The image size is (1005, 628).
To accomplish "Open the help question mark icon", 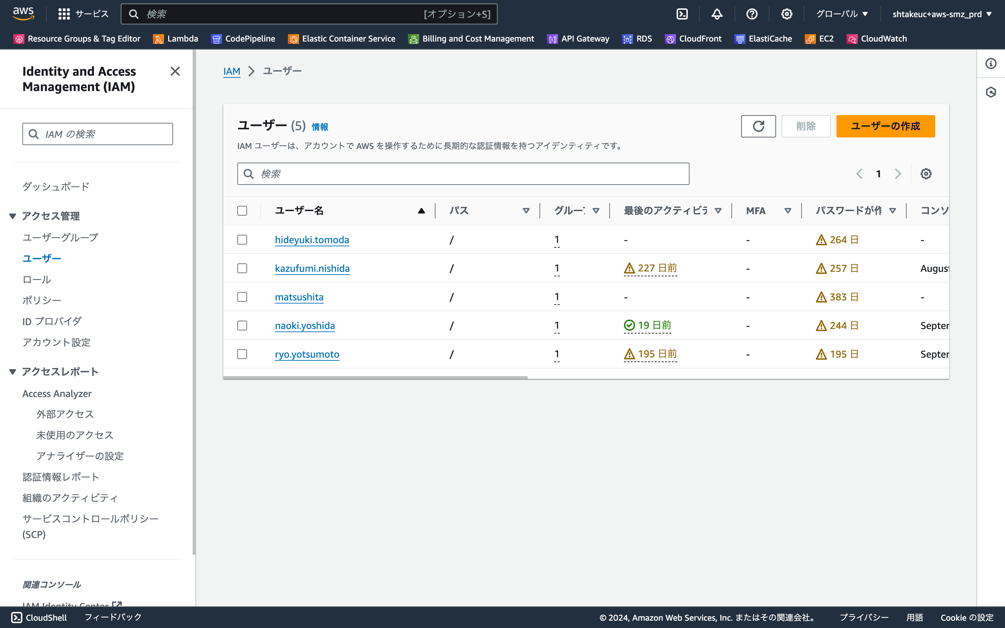I will [752, 14].
